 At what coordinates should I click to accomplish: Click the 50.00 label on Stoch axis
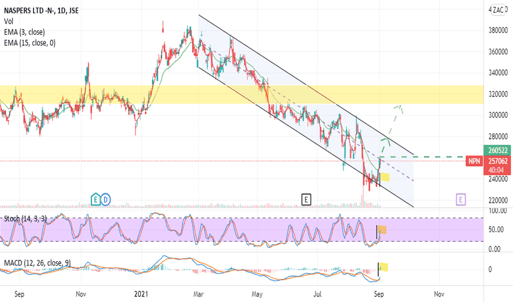[496, 230]
